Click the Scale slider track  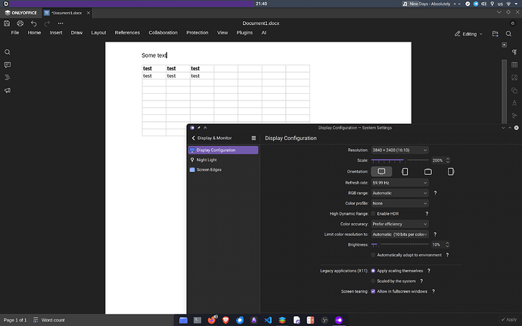[400, 160]
